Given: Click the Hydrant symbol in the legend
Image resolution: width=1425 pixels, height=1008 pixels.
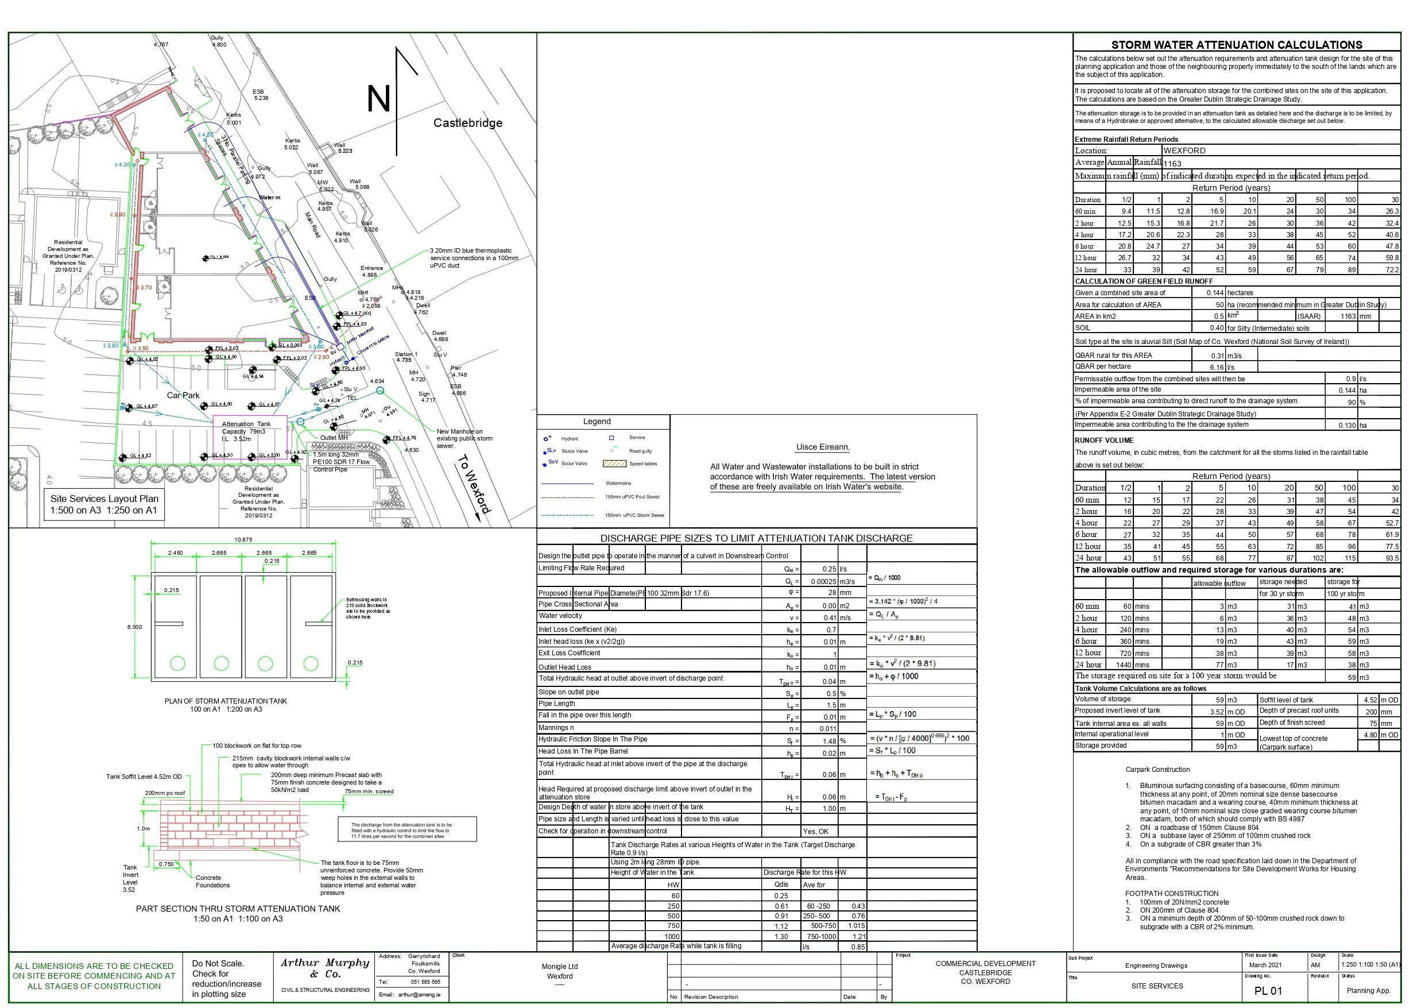Looking at the screenshot, I should 546,438.
